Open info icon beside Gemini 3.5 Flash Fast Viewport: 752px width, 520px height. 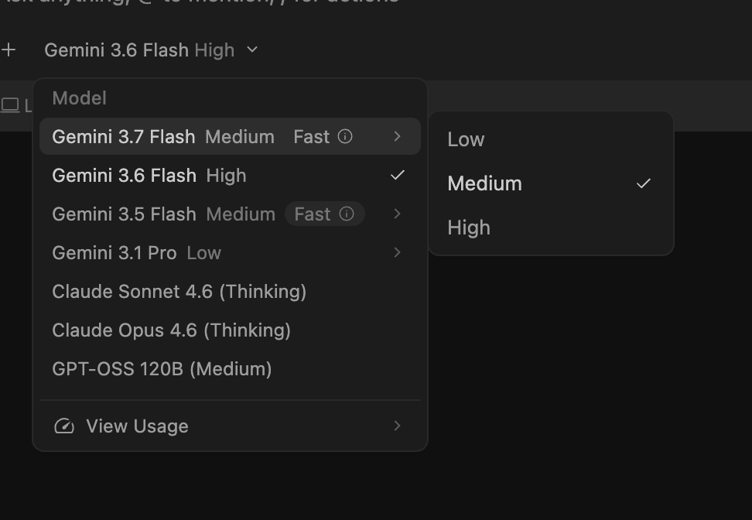point(347,214)
